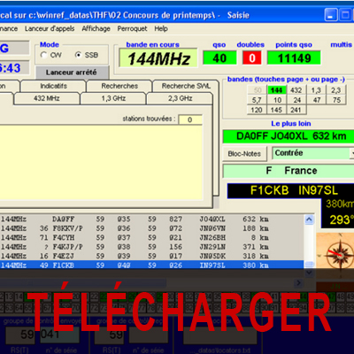354x354 pixels.
Task: Switch to the Recherche SWL tab
Action: pyautogui.click(x=186, y=86)
